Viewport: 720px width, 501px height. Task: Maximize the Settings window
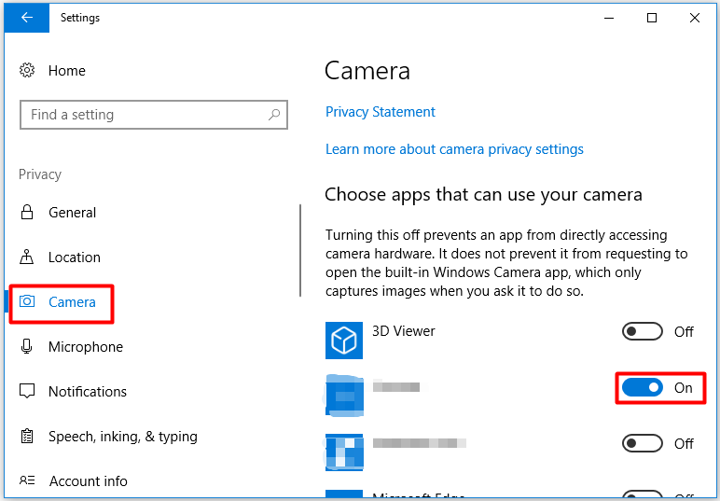click(652, 18)
